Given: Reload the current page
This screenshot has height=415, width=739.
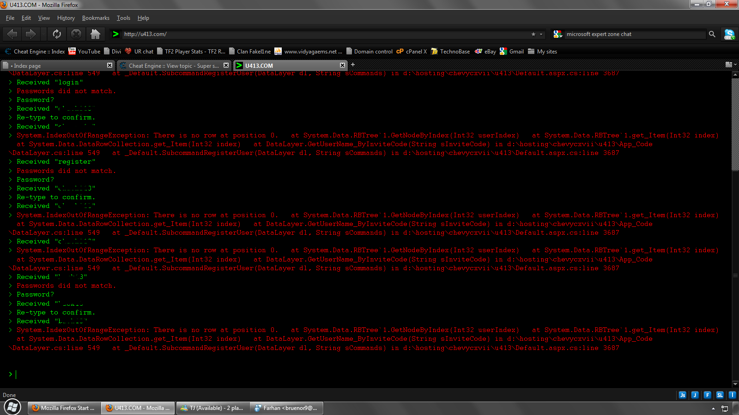Looking at the screenshot, I should pos(57,34).
